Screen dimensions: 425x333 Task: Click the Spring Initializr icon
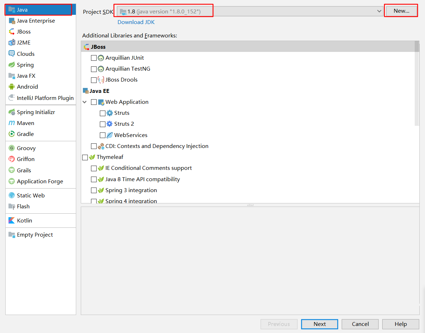point(12,112)
